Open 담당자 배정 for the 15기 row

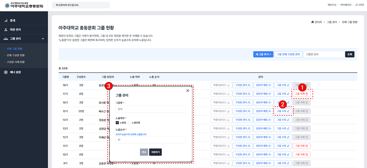[263, 111]
